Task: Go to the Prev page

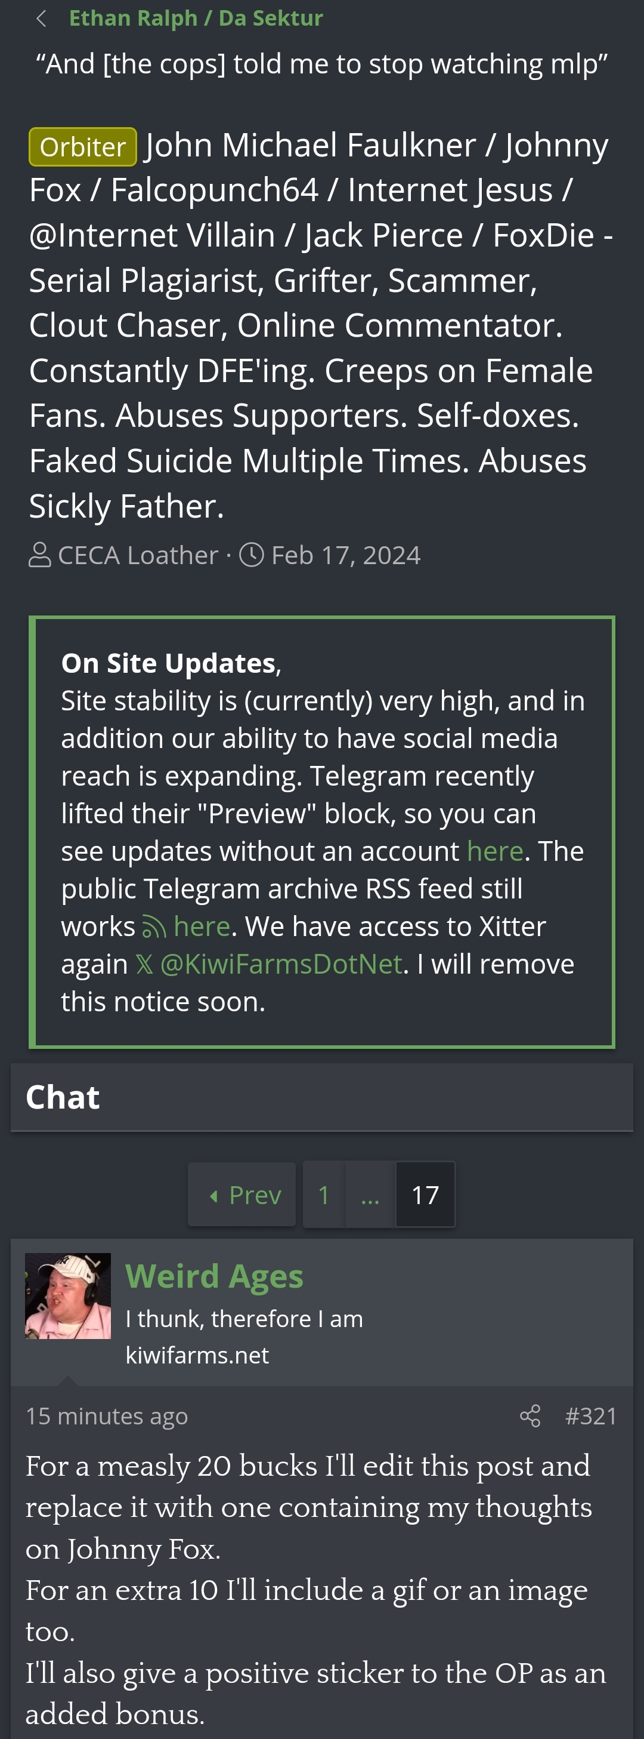Action: [241, 1194]
